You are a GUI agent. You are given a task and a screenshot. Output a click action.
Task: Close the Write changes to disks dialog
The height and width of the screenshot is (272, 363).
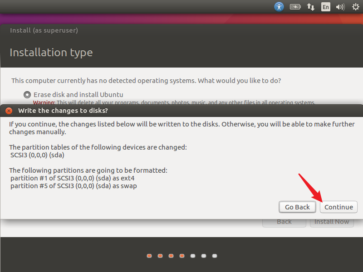click(9, 111)
